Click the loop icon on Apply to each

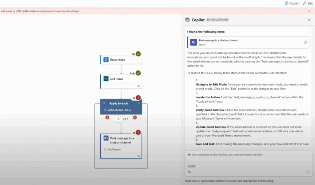click(x=104, y=103)
